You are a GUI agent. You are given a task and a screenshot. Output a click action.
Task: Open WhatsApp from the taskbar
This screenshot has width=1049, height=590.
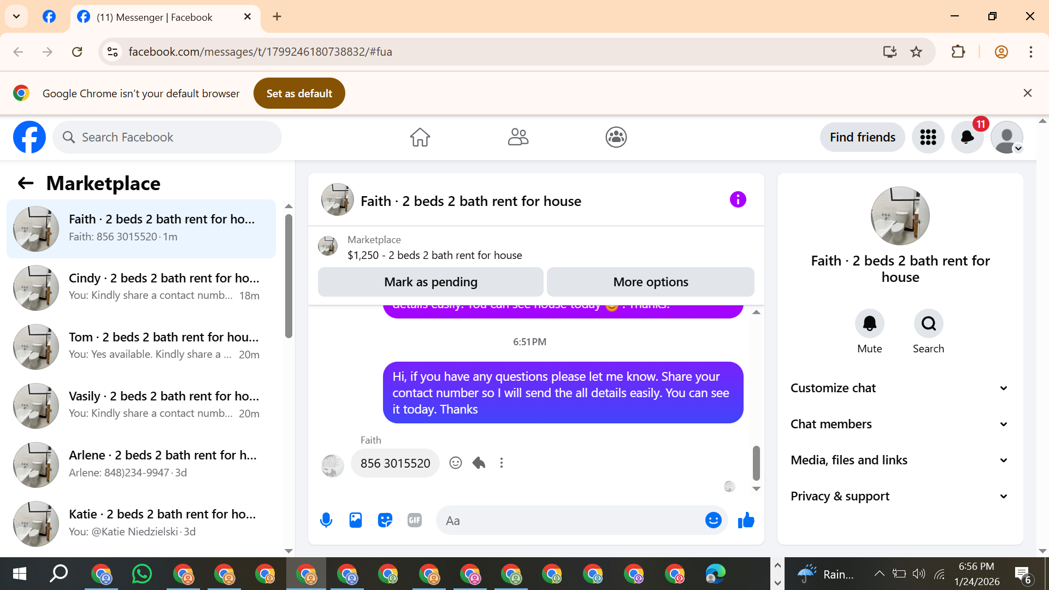[x=142, y=574]
